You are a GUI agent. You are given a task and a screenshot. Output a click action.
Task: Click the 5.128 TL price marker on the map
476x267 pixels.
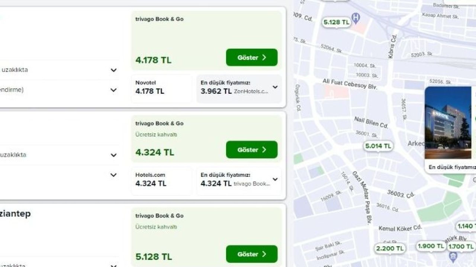click(336, 22)
